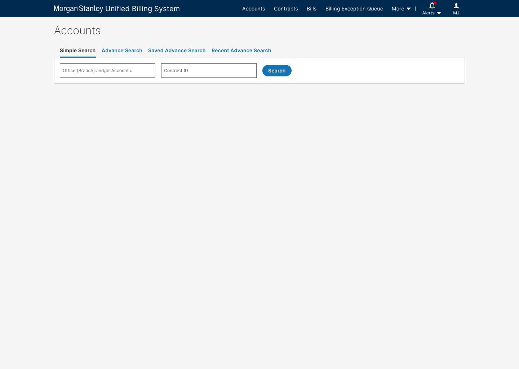Screen dimensions: 519x369
Task: Select the Simple Search tab
Action: pos(77,50)
